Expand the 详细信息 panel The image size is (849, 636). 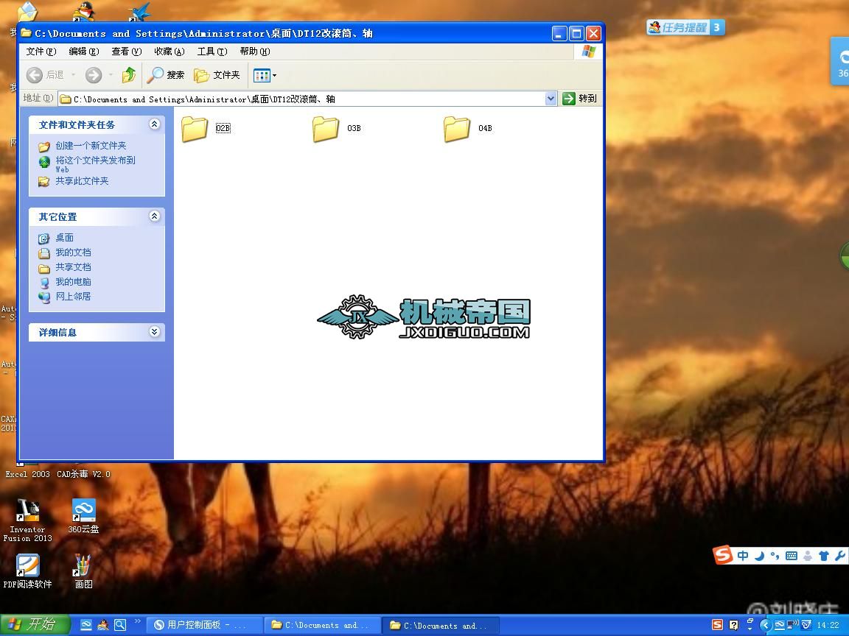[x=154, y=332]
